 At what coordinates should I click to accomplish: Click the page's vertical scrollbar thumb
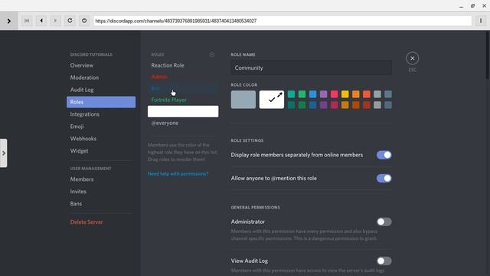click(488, 54)
